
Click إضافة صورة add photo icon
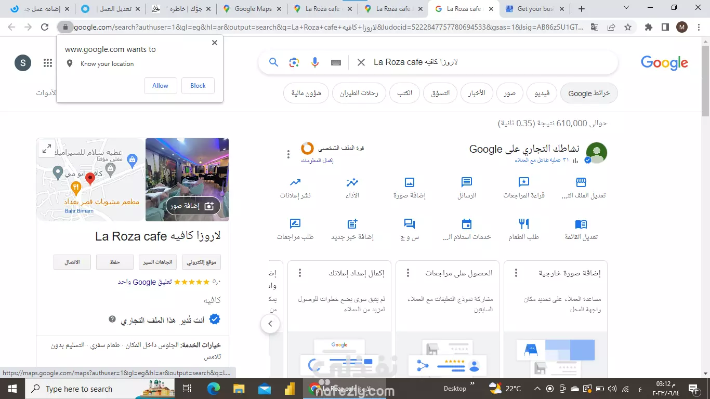[410, 182]
